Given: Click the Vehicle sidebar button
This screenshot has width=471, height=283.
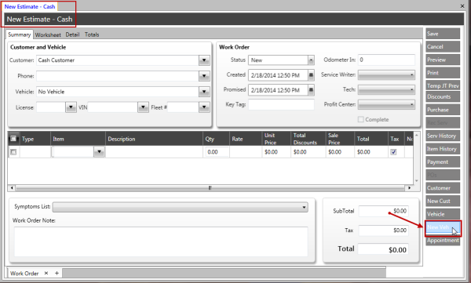Looking at the screenshot, I should coord(443,214).
